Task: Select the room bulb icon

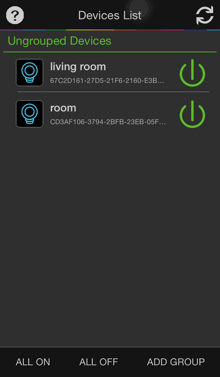Action: point(29,114)
